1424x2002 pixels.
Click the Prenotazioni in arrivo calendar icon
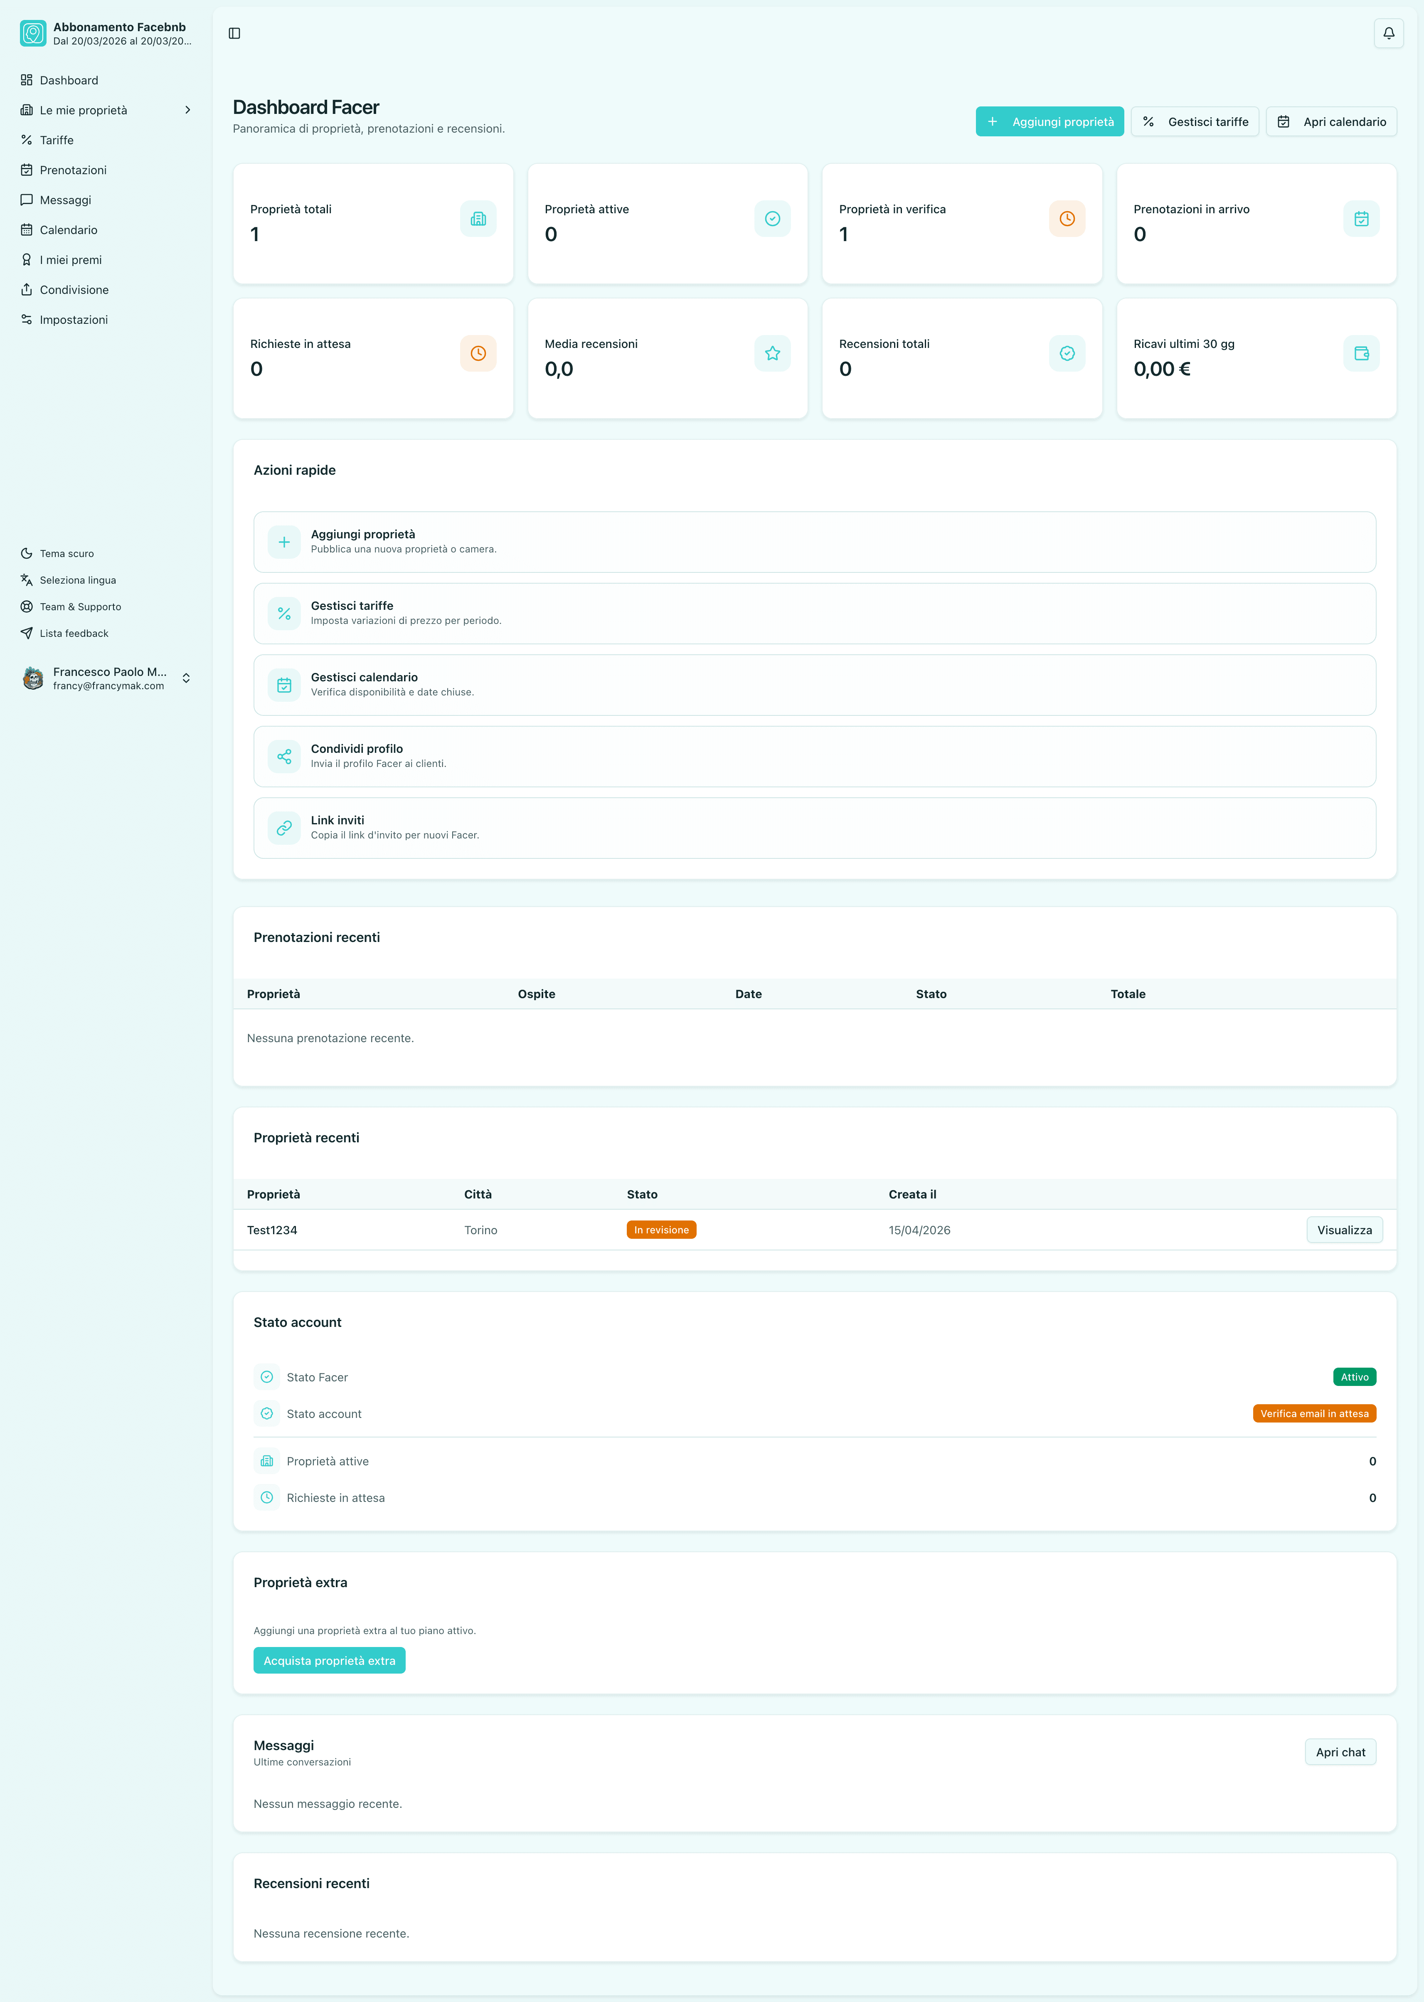click(x=1361, y=218)
